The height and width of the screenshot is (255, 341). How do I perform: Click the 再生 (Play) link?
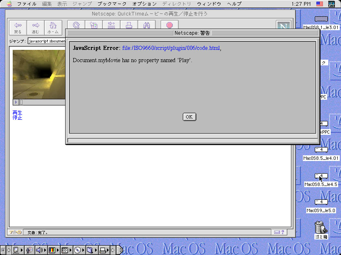[x=17, y=112]
